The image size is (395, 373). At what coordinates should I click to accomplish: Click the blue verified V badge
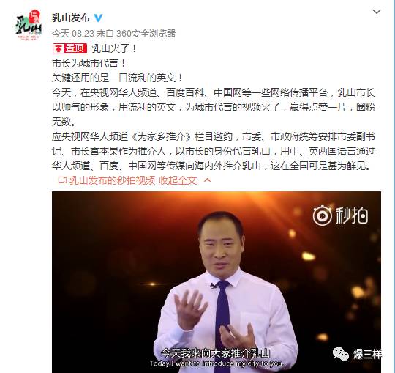pos(98,18)
